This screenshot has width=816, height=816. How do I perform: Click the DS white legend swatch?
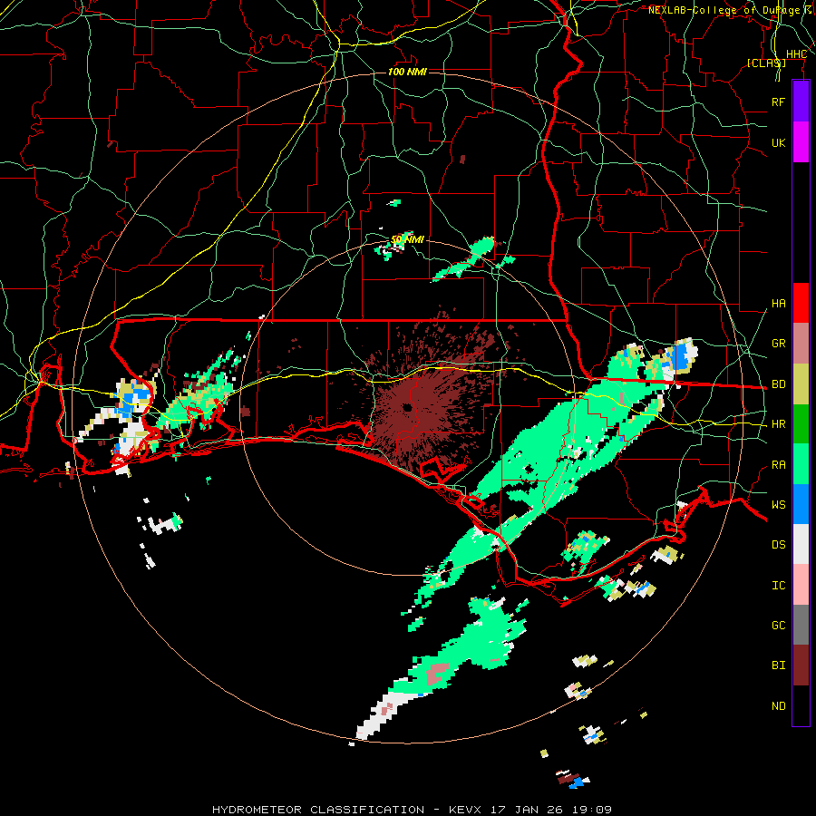801,544
